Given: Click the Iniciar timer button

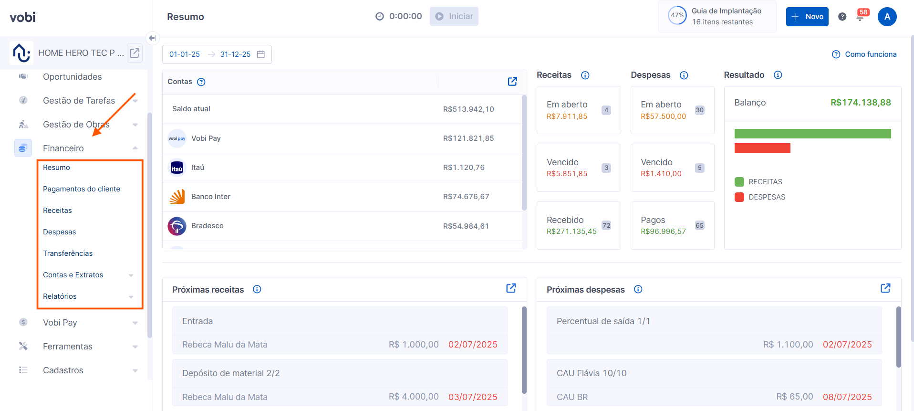Looking at the screenshot, I should pos(454,16).
